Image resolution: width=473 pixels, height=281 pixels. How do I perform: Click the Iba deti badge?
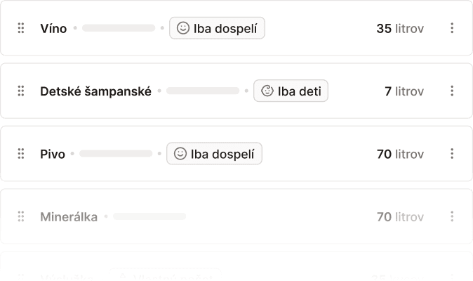tap(291, 91)
